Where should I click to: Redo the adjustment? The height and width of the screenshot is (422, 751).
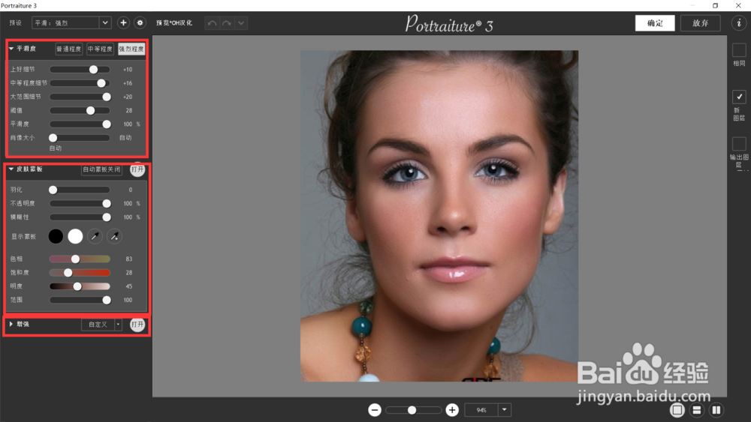[x=227, y=23]
